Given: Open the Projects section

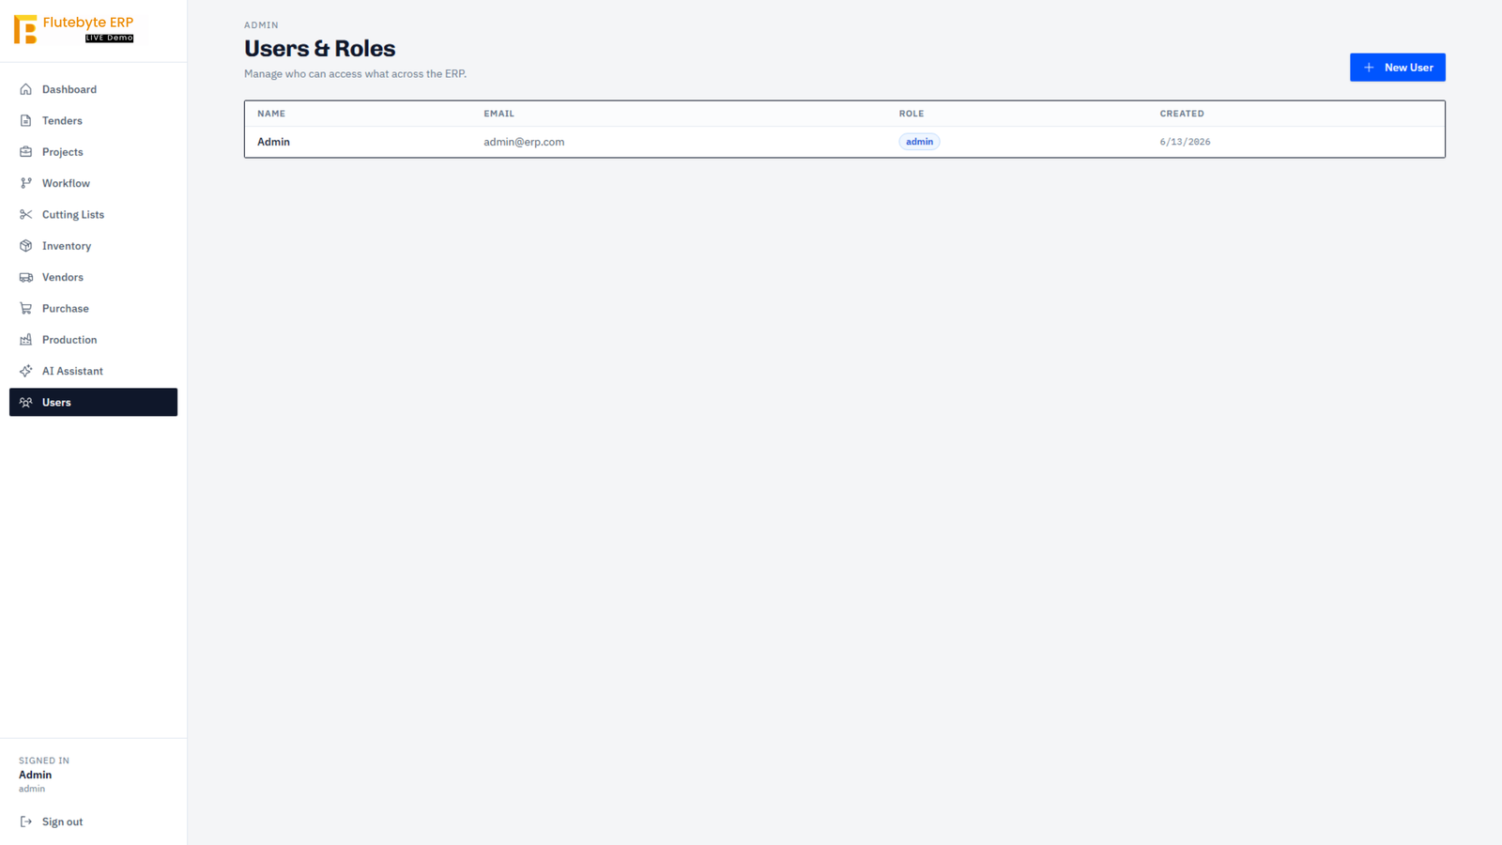Looking at the screenshot, I should 93,152.
